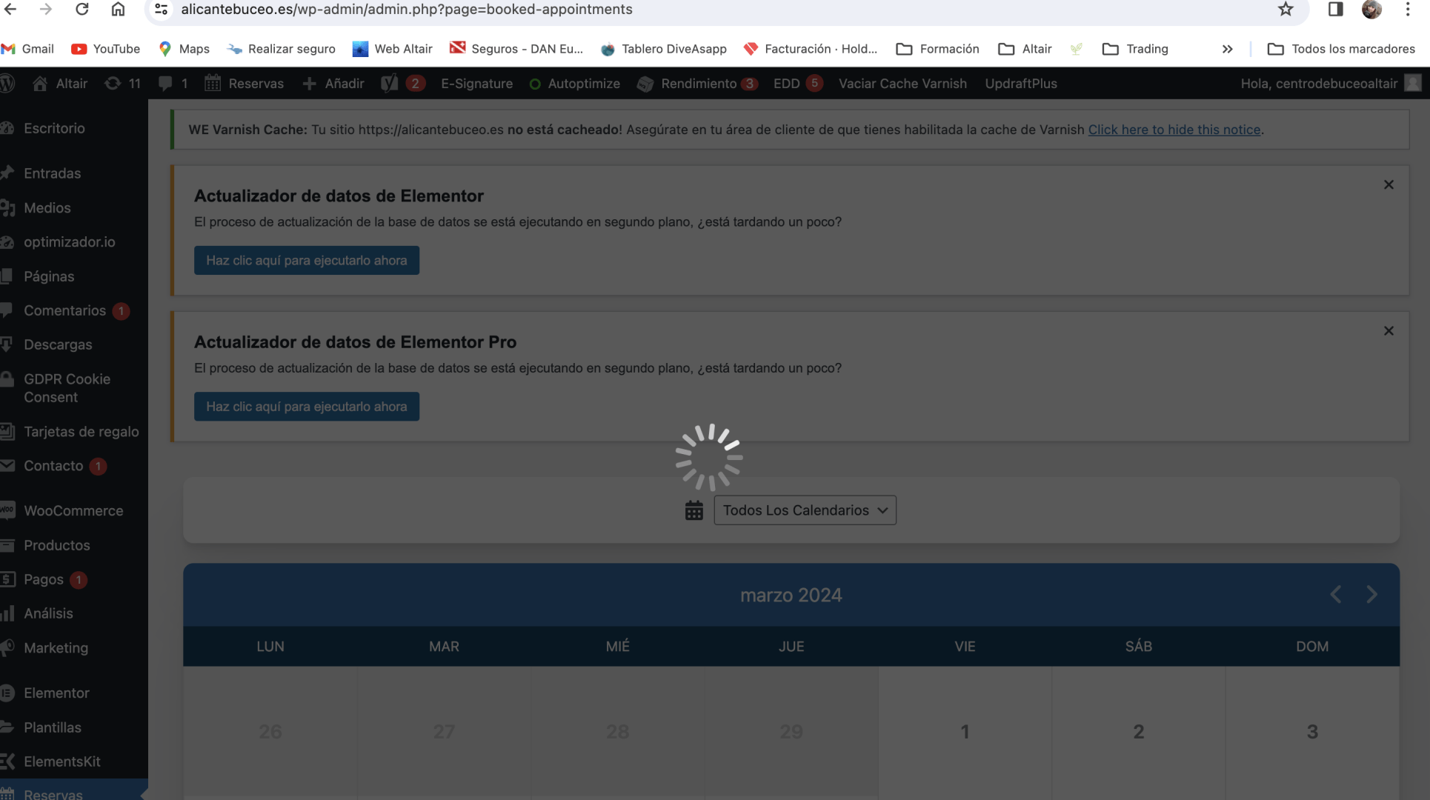The height and width of the screenshot is (800, 1430).
Task: Open the Yoast SEO admin bar icon
Action: pyautogui.click(x=402, y=83)
